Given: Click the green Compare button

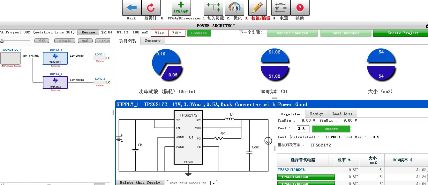Looking at the screenshot, I should tap(199, 33).
